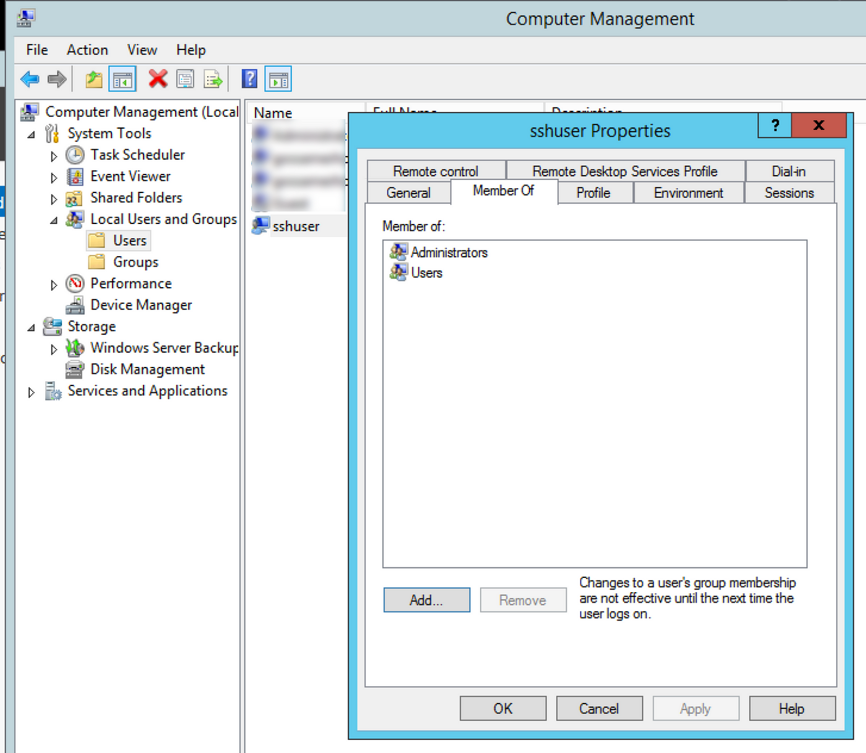Click the Disk Management icon
This screenshot has height=753, width=866.
click(75, 369)
